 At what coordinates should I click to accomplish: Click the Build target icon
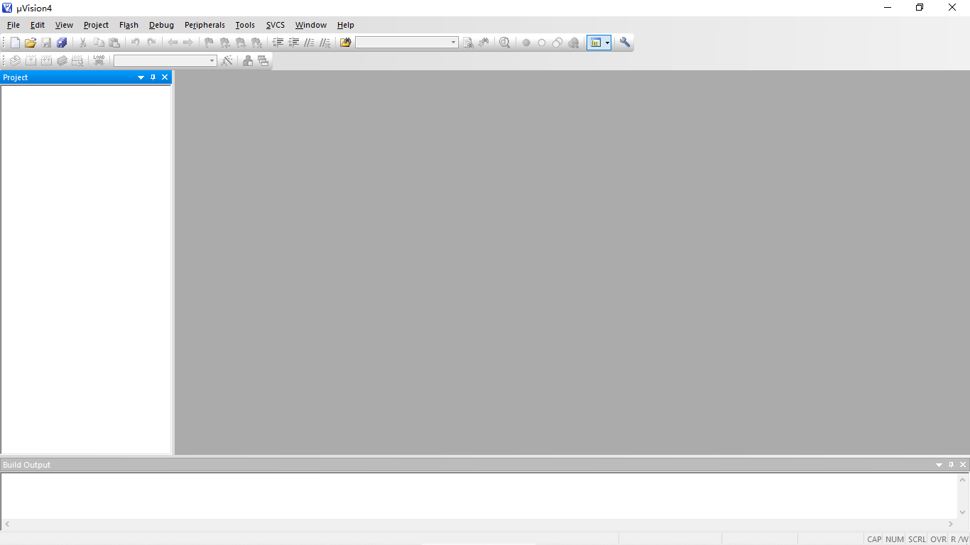(x=31, y=61)
